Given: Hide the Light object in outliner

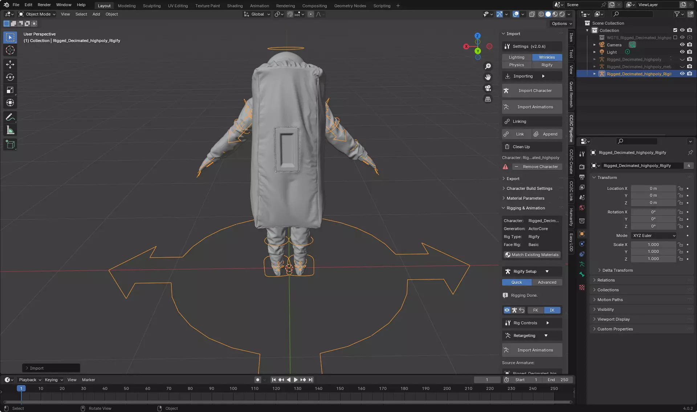Looking at the screenshot, I should click(682, 52).
